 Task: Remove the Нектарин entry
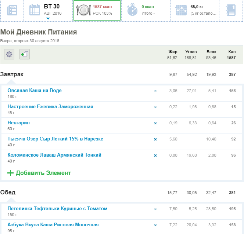click(155, 123)
